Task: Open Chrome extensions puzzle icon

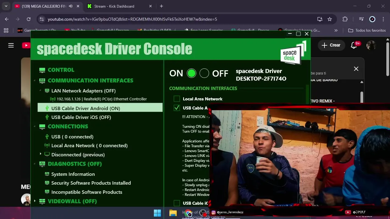Action: (345, 19)
